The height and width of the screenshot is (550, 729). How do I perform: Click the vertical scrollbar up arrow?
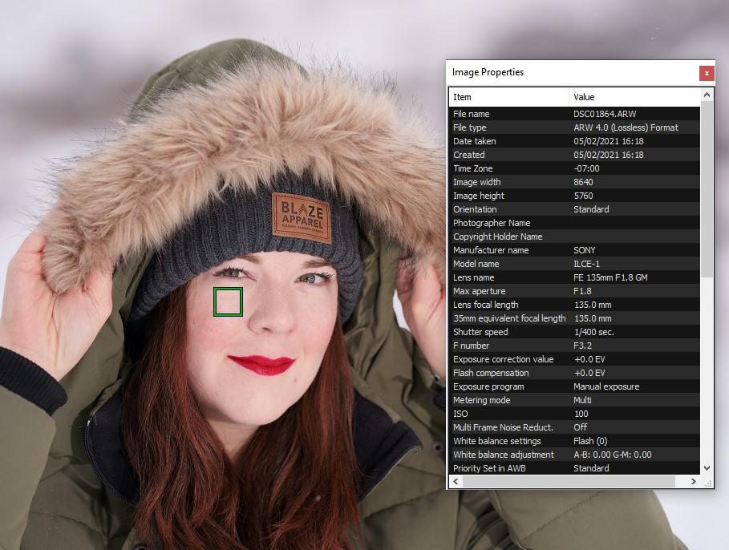[x=707, y=95]
